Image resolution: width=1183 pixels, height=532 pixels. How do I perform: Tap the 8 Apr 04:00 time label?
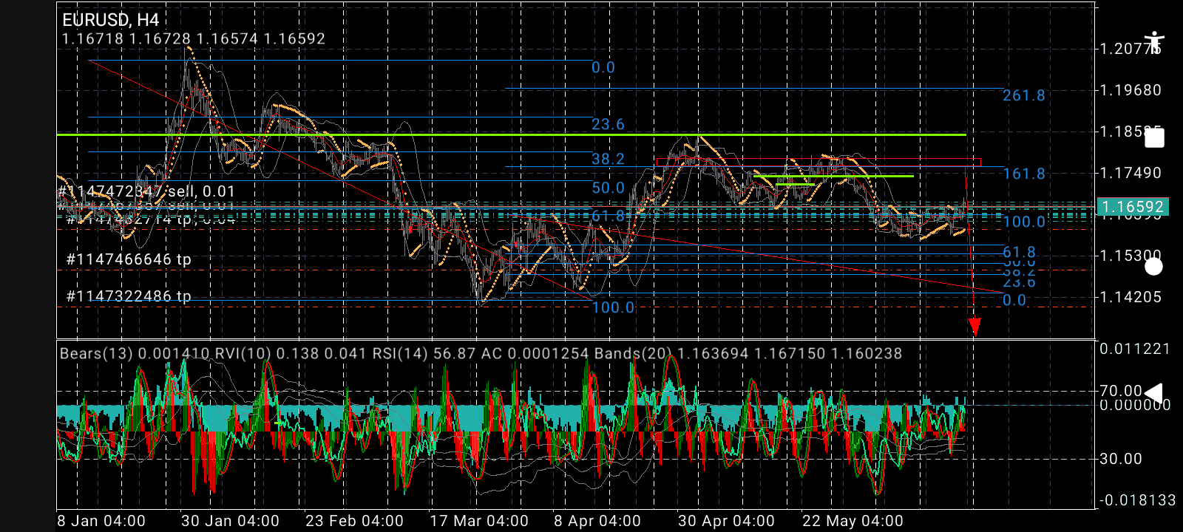click(x=597, y=521)
